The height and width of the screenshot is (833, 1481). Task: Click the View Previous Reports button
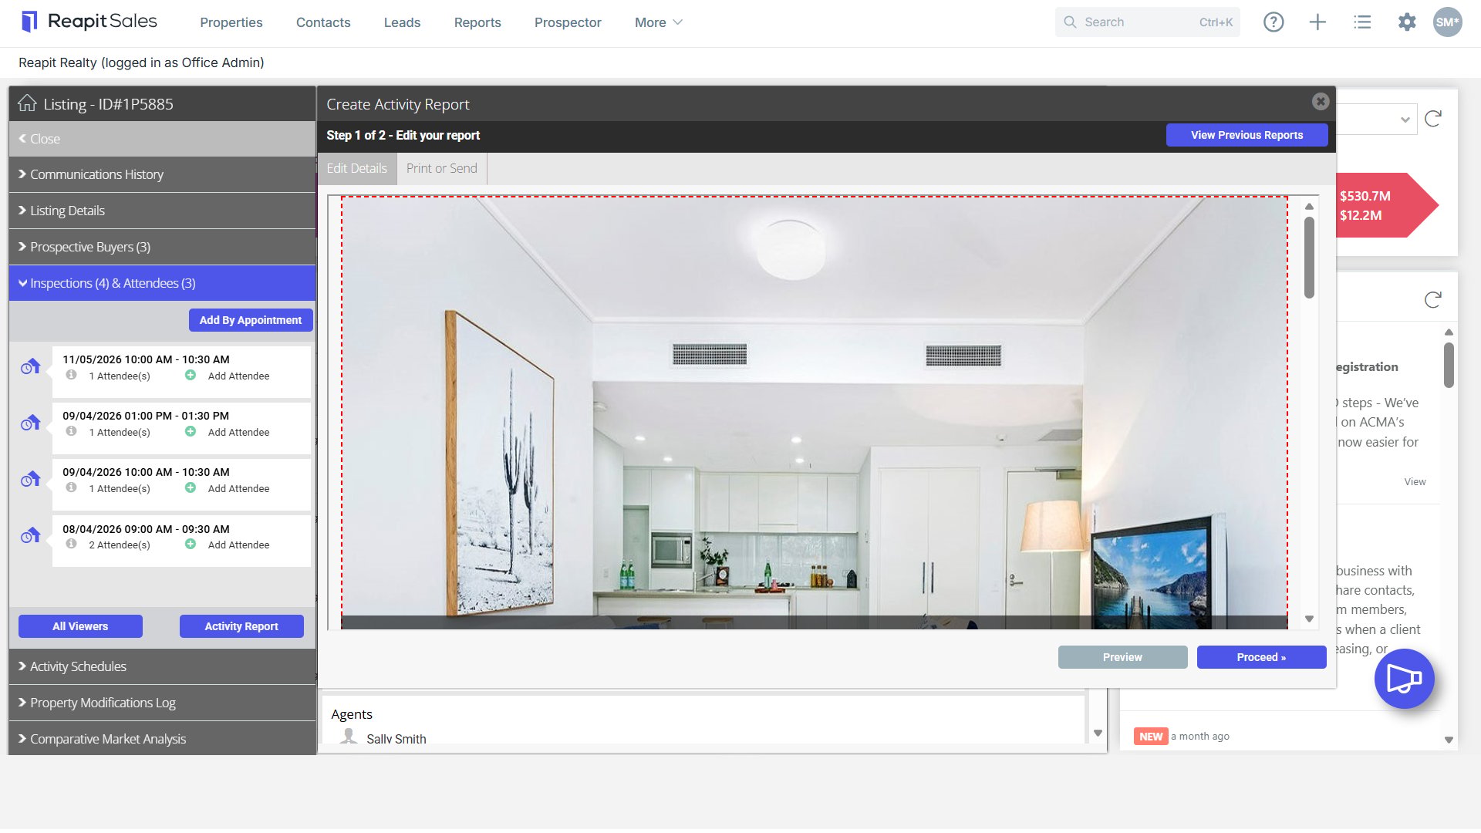click(x=1247, y=135)
